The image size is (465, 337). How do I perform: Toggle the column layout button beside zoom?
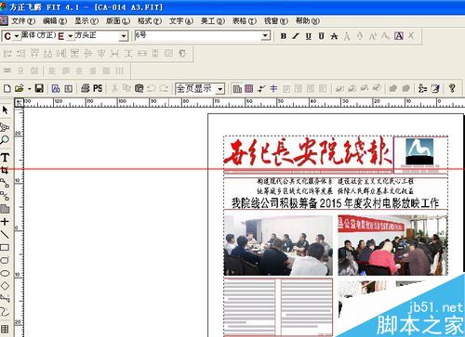(x=237, y=89)
